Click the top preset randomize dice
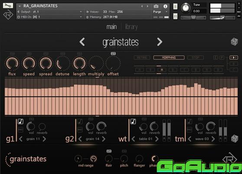This screenshot has width=242, height=174. (234, 42)
